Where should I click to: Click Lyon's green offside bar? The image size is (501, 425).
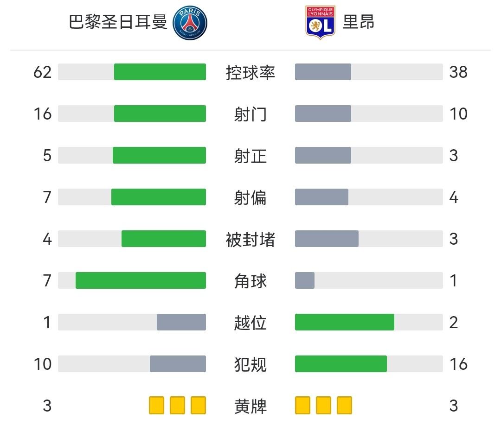(x=345, y=322)
